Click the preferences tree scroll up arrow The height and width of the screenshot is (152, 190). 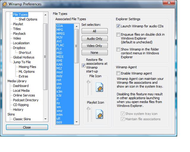click(45, 15)
